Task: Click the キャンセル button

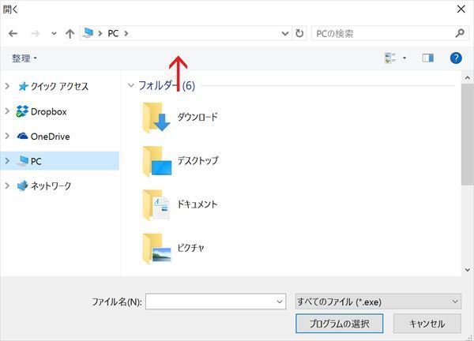Action: pyautogui.click(x=427, y=324)
